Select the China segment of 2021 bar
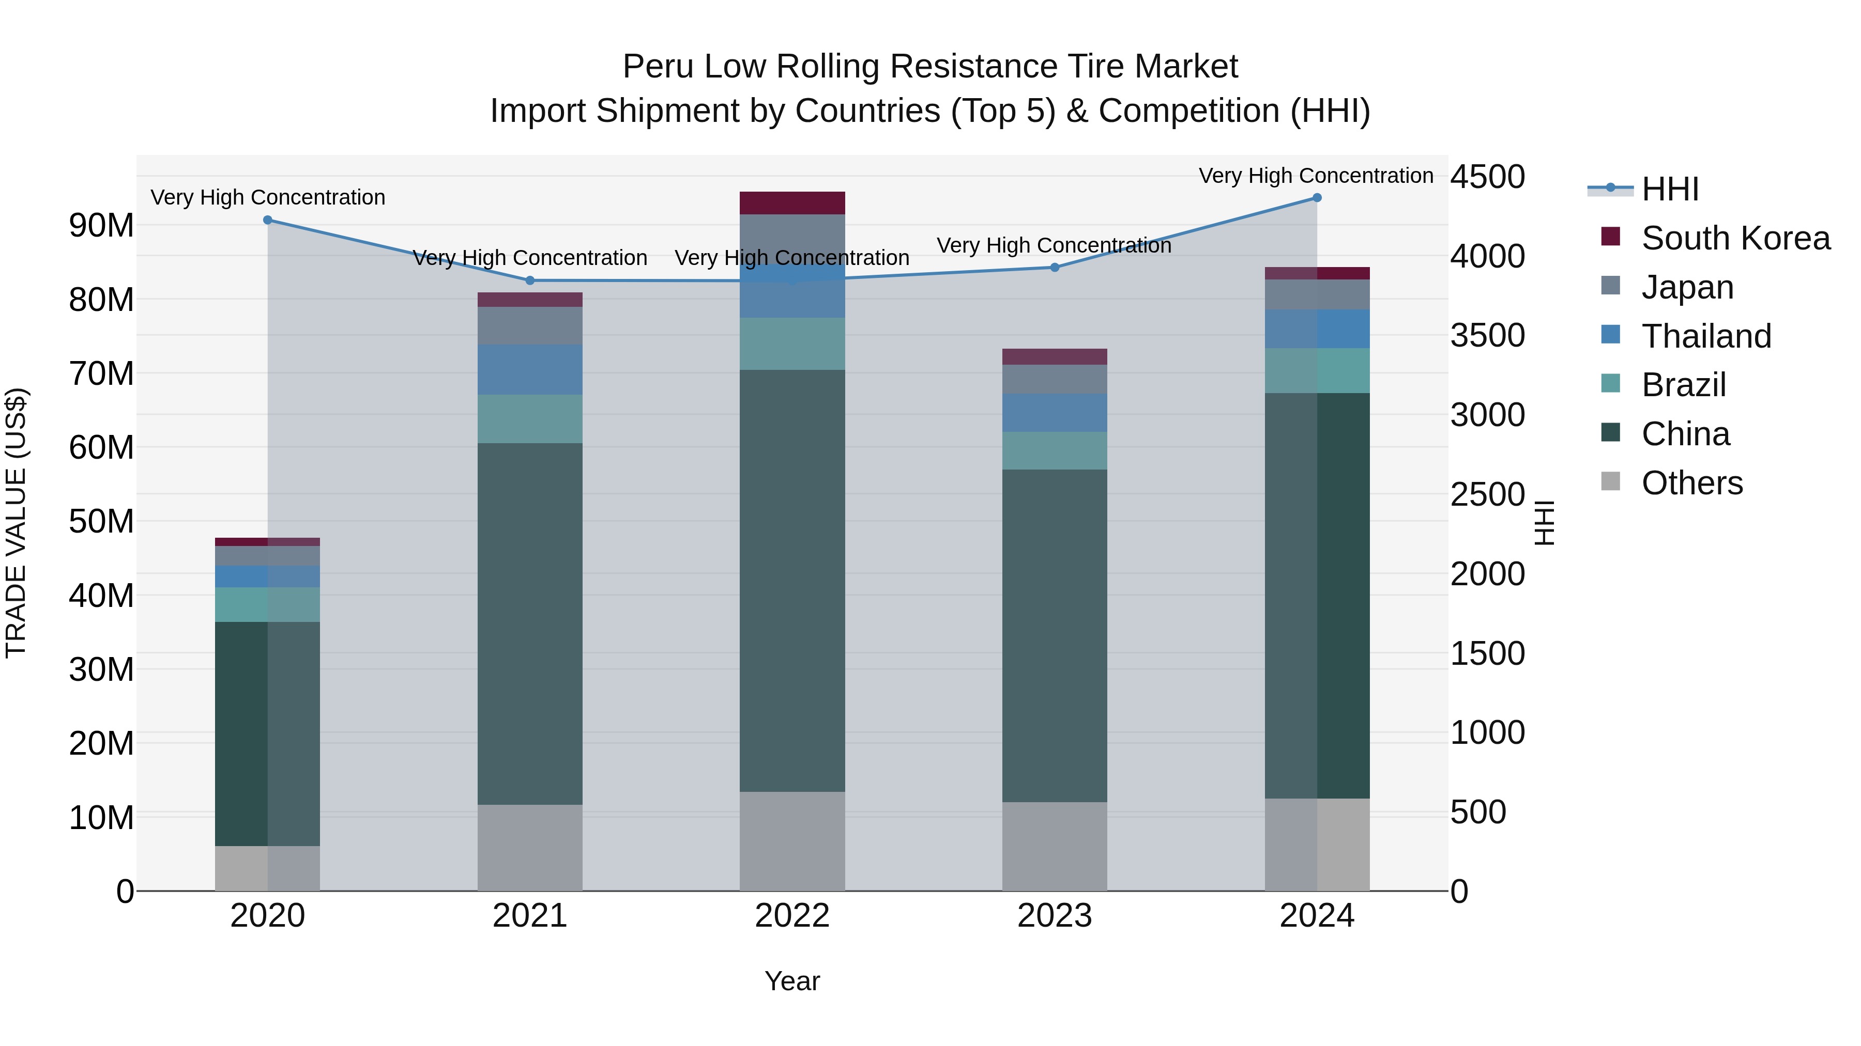1861x1046 pixels. [x=529, y=623]
